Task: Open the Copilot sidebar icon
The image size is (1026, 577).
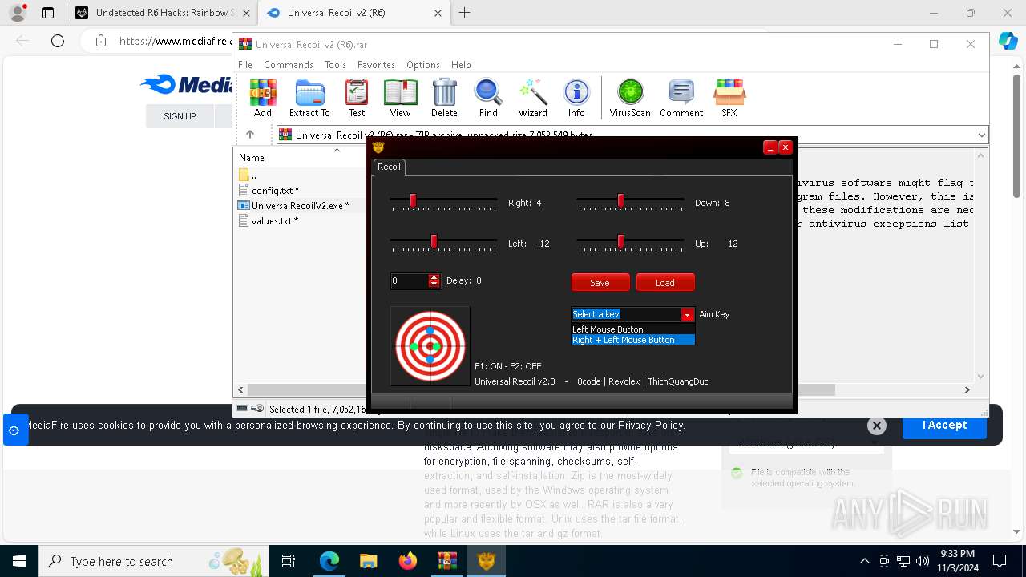Action: [x=1008, y=41]
